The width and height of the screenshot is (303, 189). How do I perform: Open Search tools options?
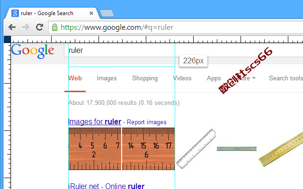[286, 78]
